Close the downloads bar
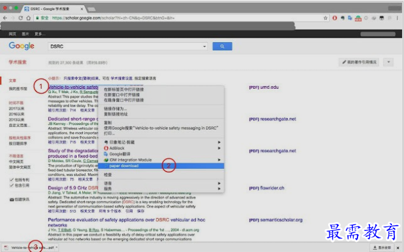Image resolution: width=404 pixels, height=252 pixels. 398,248
